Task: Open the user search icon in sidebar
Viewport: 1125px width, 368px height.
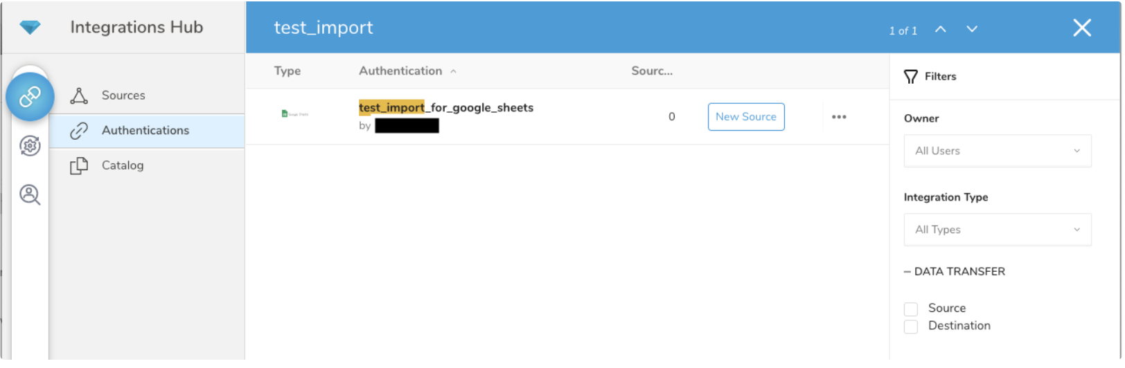Action: (x=30, y=195)
